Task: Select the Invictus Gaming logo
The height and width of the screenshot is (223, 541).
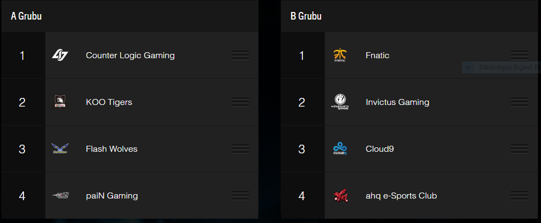Action: pyautogui.click(x=340, y=102)
